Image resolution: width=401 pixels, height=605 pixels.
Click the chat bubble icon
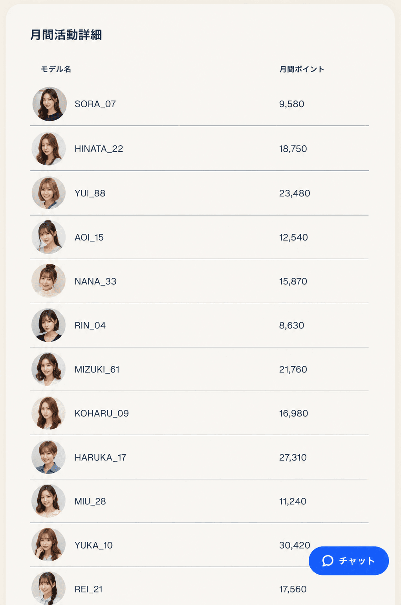[328, 561]
